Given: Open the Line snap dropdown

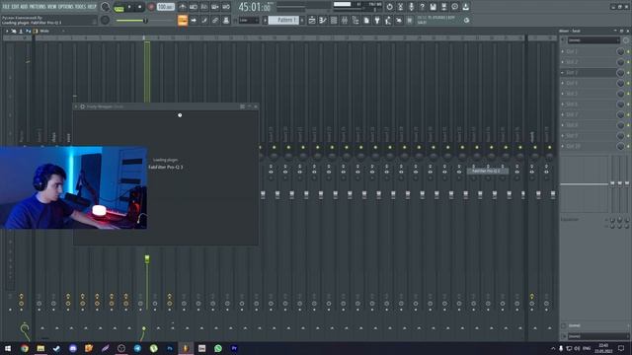Looking at the screenshot, I should (x=248, y=20).
